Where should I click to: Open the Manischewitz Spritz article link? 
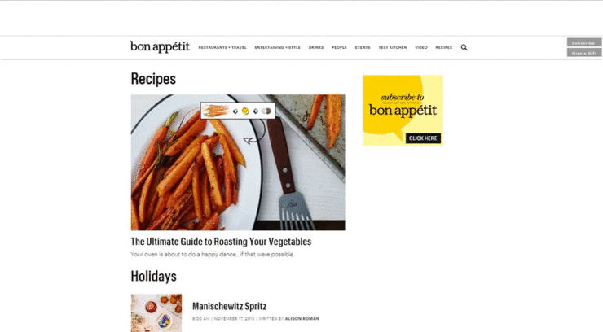tap(229, 306)
